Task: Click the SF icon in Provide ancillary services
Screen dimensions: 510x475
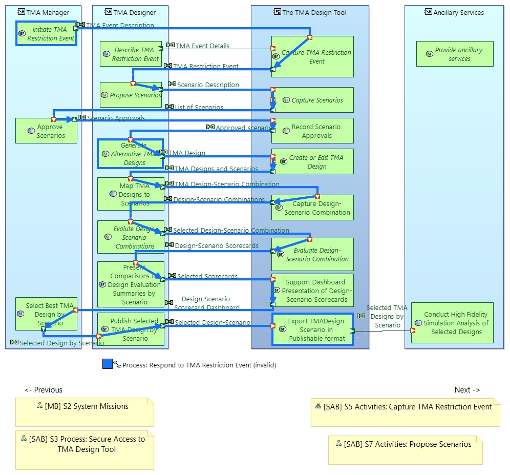Action: 430,54
